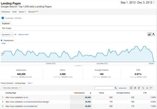Open the contact-us landing page link
The width and height of the screenshot is (157, 109).
21,106
